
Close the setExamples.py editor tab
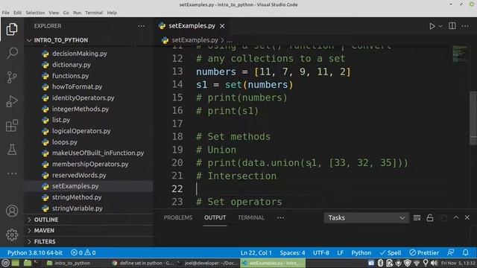(x=222, y=26)
